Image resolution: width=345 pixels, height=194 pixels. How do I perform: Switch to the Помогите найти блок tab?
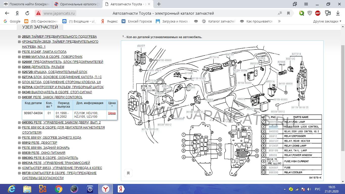[26, 4]
